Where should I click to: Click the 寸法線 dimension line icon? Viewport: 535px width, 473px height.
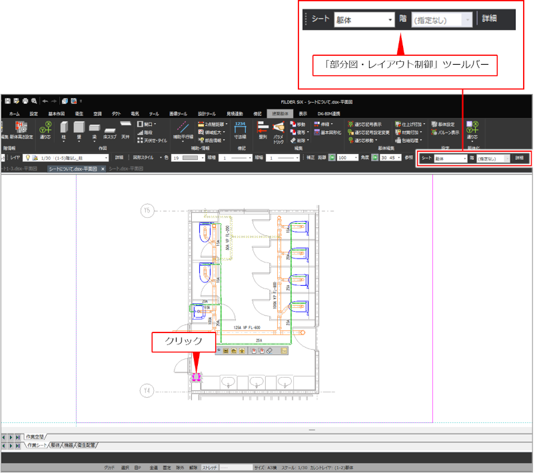click(x=241, y=128)
